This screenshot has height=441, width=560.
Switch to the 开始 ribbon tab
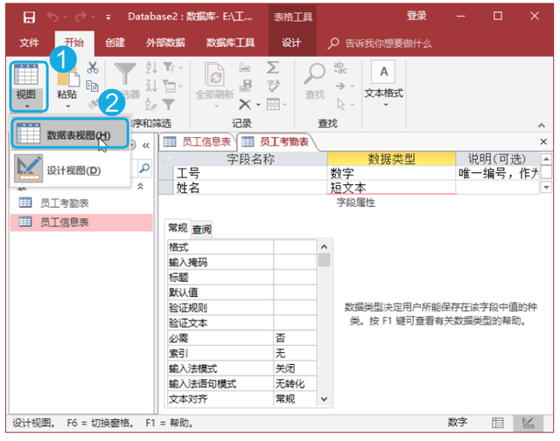(x=74, y=43)
